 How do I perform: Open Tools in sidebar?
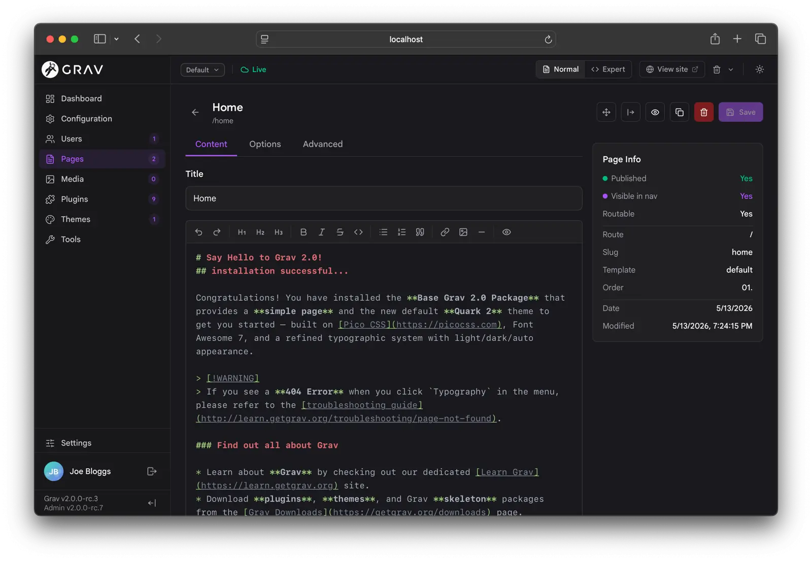[102, 239]
